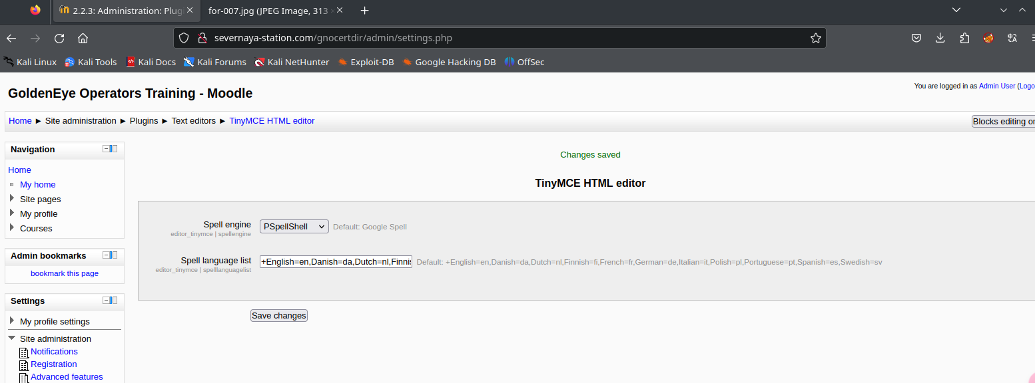This screenshot has width=1035, height=383.
Task: Hide the Settings block
Action: pos(105,301)
